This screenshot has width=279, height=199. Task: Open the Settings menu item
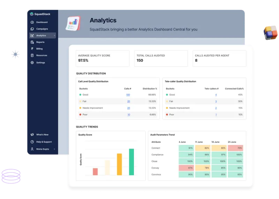[41, 62]
